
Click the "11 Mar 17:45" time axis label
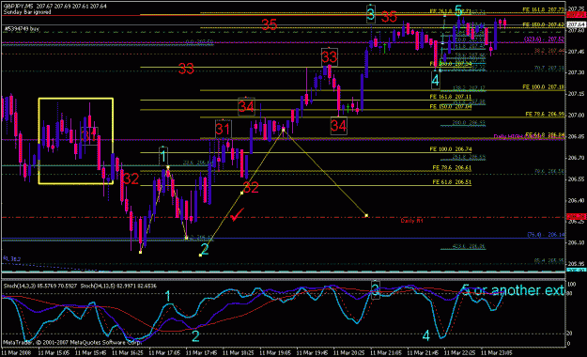point(201,353)
